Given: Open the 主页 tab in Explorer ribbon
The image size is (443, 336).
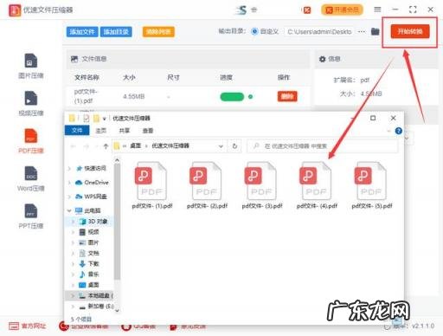Looking at the screenshot, I should tap(101, 131).
